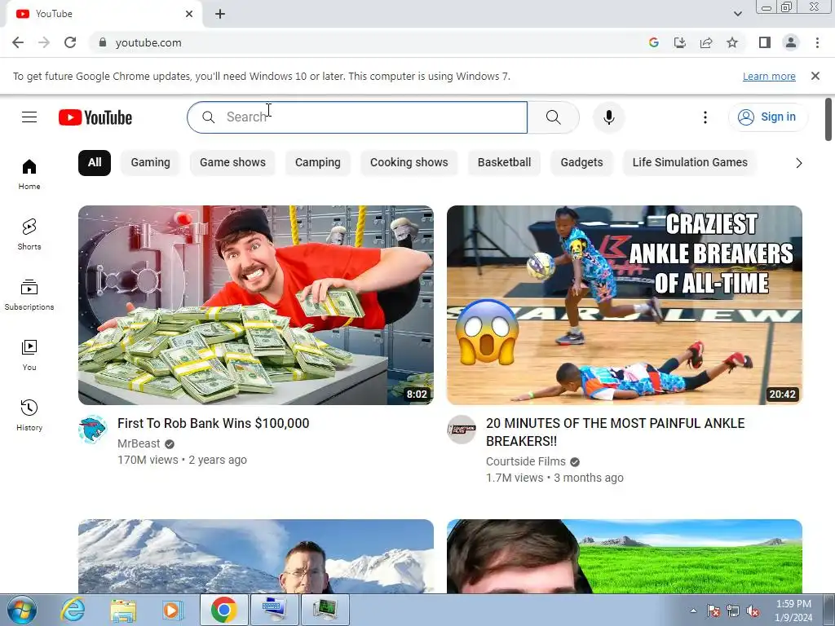Viewport: 835px width, 626px height.
Task: Select the Gadgets filter chip
Action: [x=581, y=162]
